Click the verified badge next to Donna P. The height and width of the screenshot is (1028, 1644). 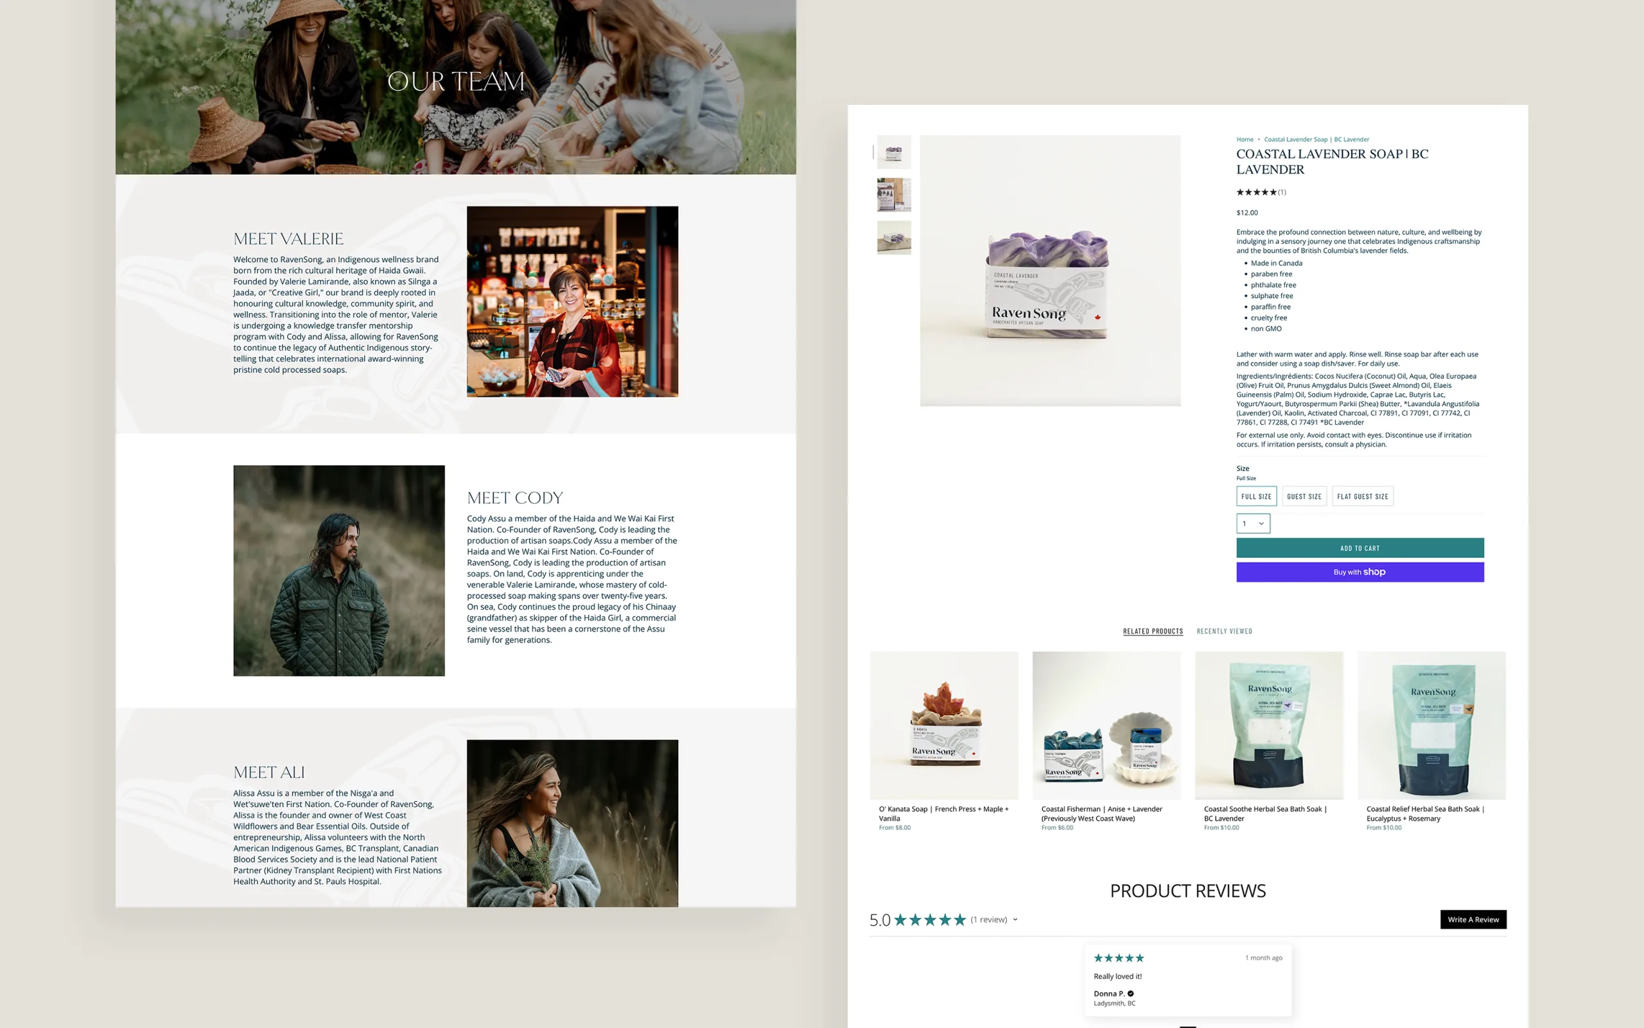(x=1130, y=993)
